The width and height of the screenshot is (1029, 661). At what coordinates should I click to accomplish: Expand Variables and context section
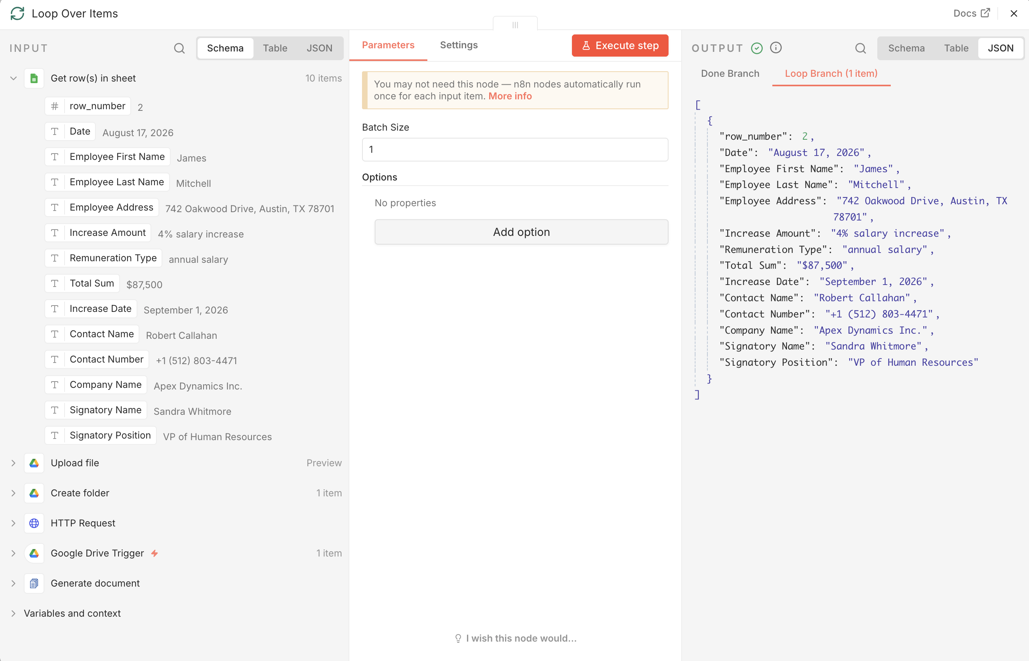[x=13, y=613]
